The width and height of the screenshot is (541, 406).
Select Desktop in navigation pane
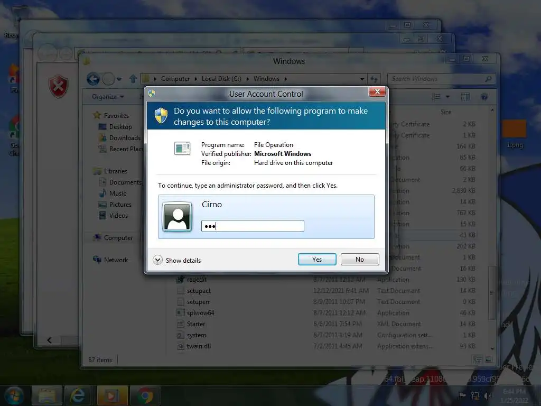[x=120, y=127]
